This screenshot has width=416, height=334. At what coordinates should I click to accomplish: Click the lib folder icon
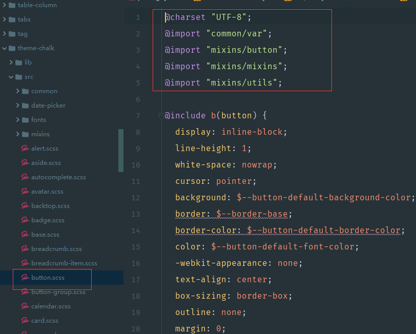18,62
